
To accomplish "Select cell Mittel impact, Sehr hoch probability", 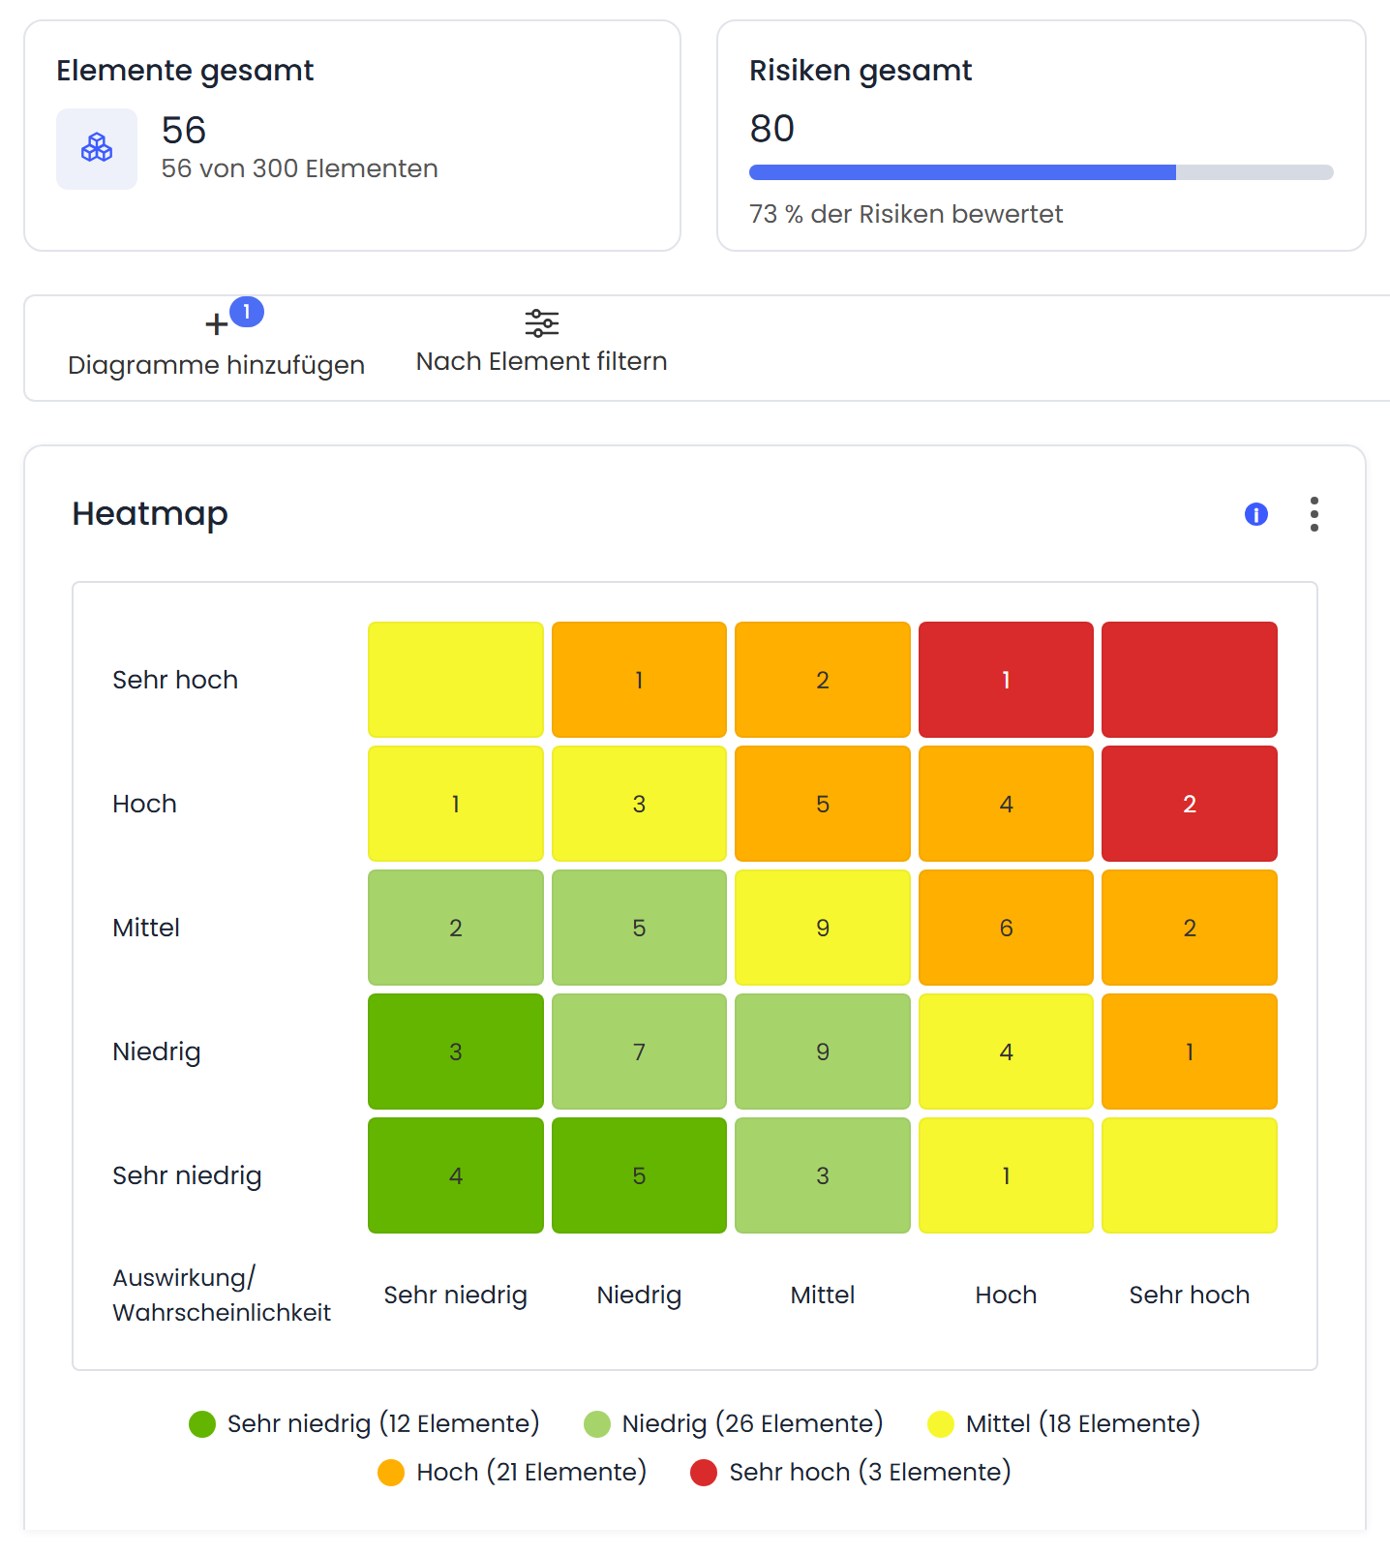I will pyautogui.click(x=1190, y=928).
